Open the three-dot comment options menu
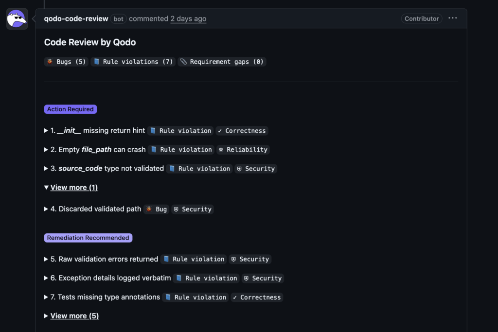 coord(452,18)
